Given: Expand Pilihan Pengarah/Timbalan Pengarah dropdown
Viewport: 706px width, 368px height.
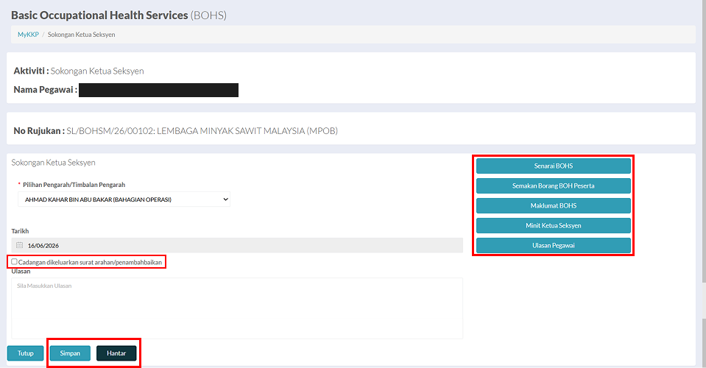Looking at the screenshot, I should click(124, 199).
